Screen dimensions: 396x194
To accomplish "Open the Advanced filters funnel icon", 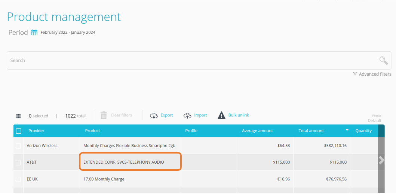I will 355,74.
